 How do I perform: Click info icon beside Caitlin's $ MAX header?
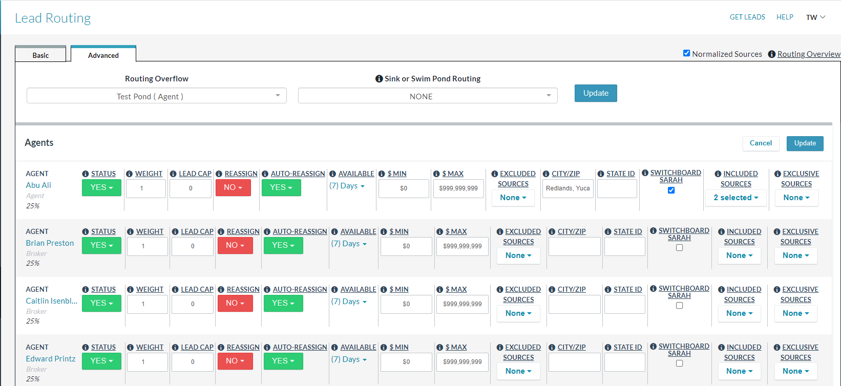(x=440, y=290)
